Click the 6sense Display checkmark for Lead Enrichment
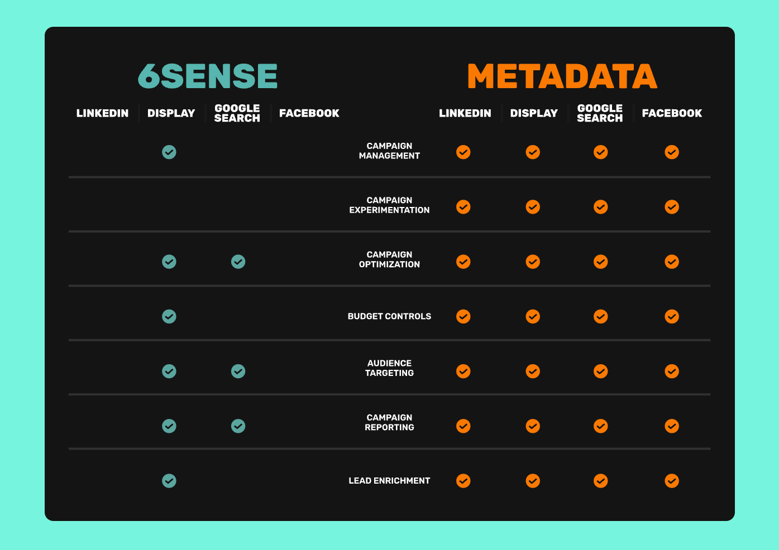Viewport: 779px width, 550px height. [169, 480]
